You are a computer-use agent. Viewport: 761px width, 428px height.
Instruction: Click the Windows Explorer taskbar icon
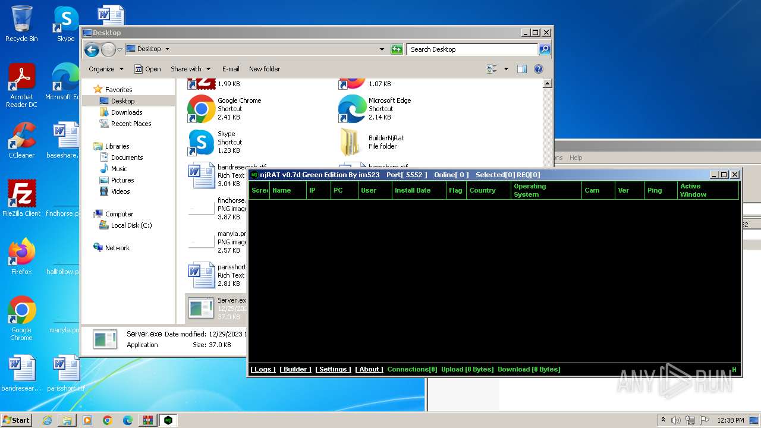(x=67, y=420)
